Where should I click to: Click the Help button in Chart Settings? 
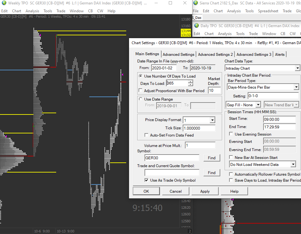[x=234, y=191]
